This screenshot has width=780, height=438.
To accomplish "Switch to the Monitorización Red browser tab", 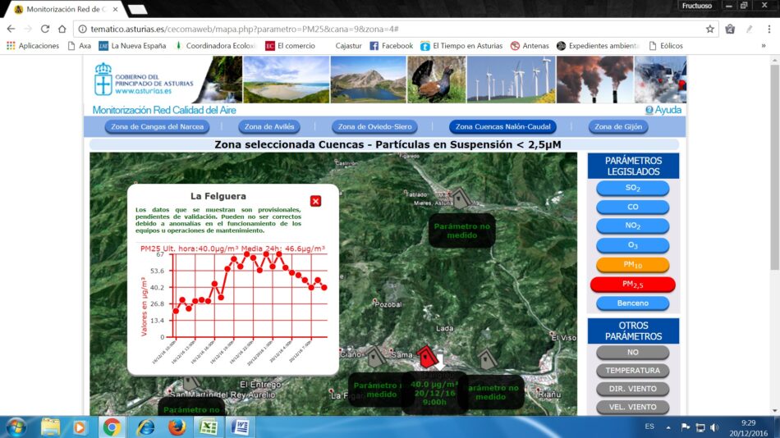I will coord(67,10).
